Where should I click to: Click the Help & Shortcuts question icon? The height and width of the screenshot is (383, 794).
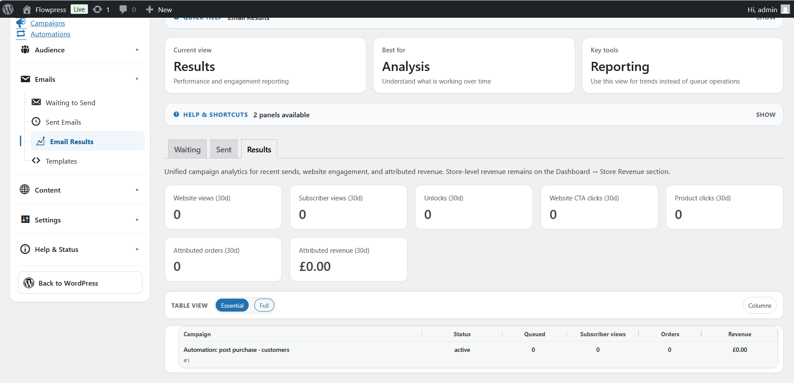tap(176, 115)
